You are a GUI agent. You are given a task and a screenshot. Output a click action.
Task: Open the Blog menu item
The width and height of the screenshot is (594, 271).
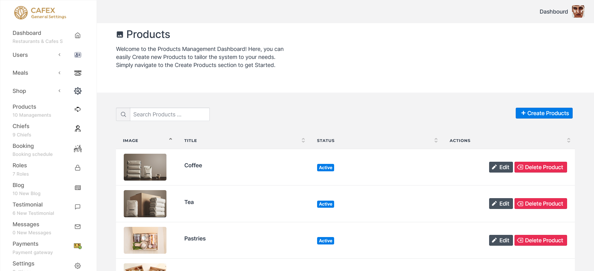point(18,185)
